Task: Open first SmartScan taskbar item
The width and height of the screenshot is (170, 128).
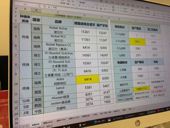Action: 118,118
